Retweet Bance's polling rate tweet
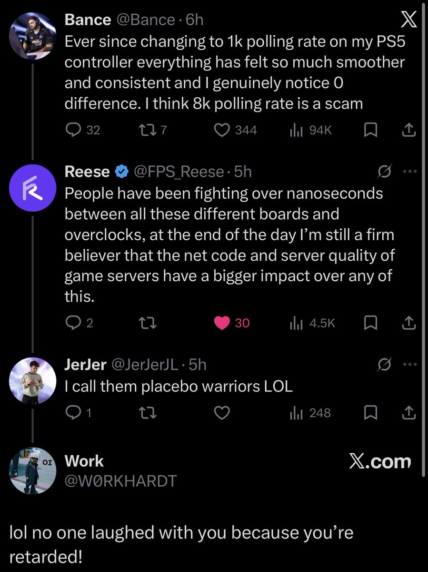This screenshot has width=428, height=572. click(x=147, y=130)
